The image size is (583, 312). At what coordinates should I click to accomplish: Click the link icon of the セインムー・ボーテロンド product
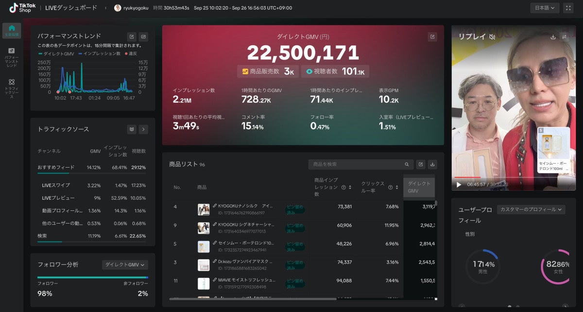[x=215, y=243]
